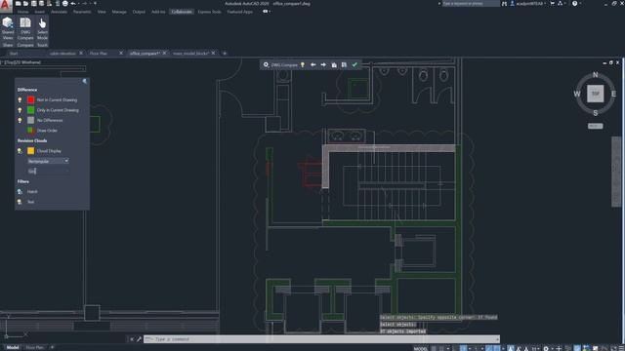Switch to the Model layout tab
Viewport: 625px width, 351px height.
(x=13, y=347)
